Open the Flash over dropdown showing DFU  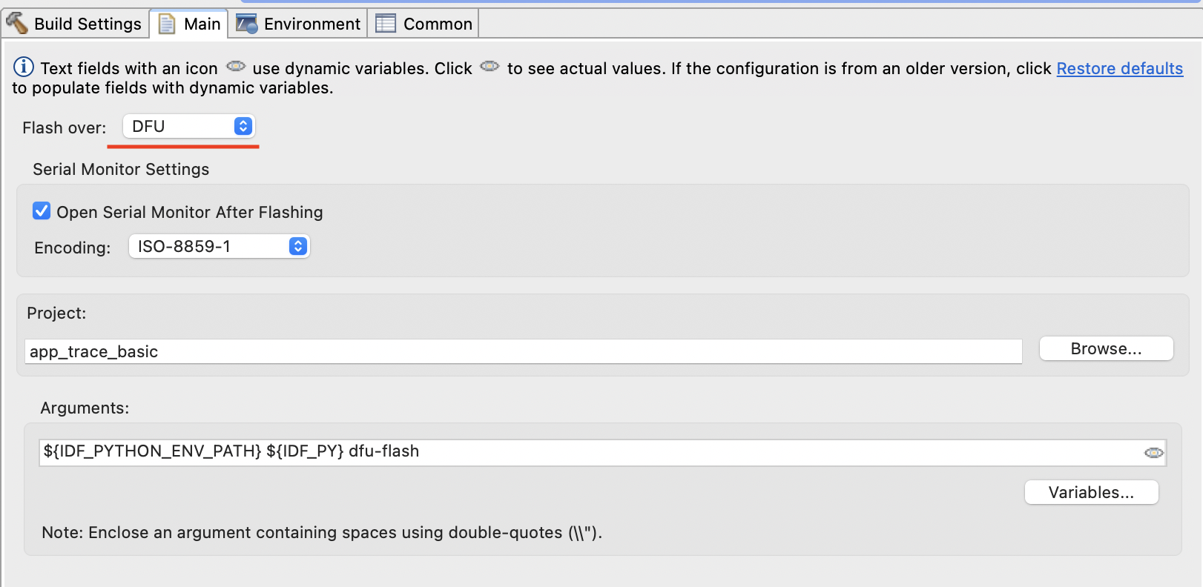click(x=188, y=127)
